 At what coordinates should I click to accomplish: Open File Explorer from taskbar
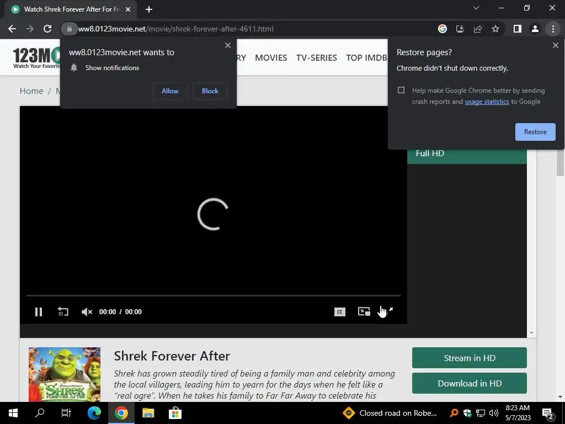[x=148, y=413]
